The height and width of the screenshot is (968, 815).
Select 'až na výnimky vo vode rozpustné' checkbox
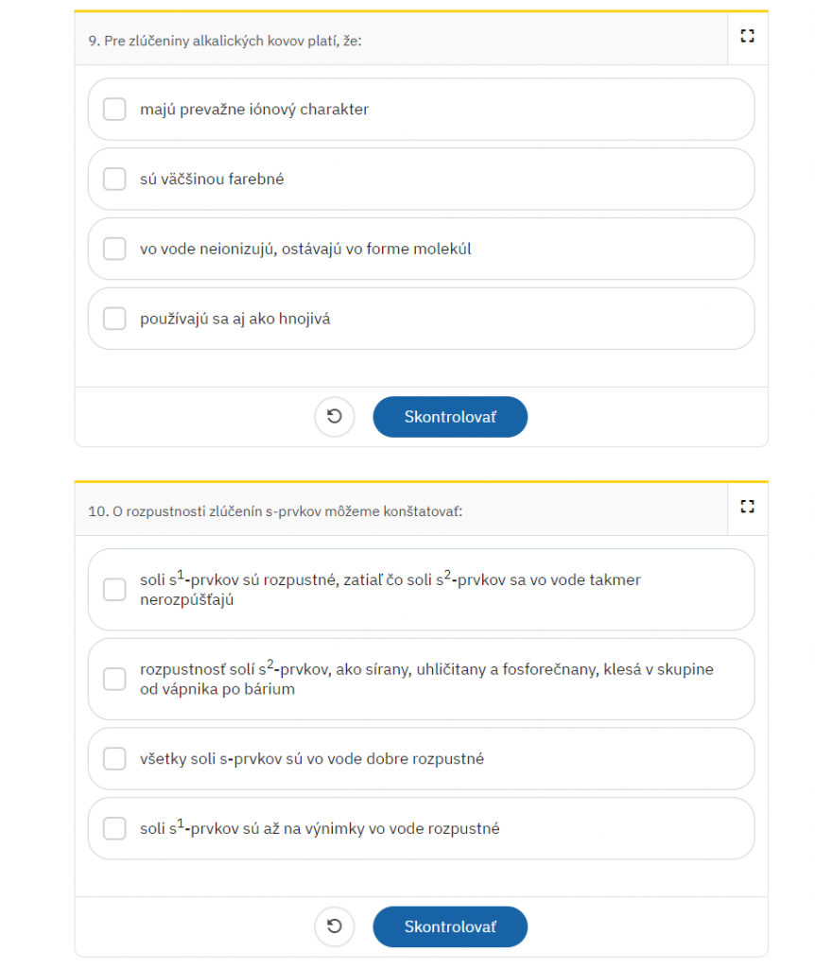click(114, 828)
